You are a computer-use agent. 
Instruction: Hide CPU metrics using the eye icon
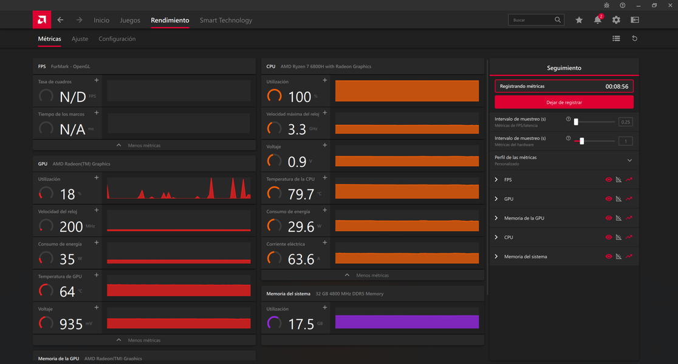coord(609,237)
